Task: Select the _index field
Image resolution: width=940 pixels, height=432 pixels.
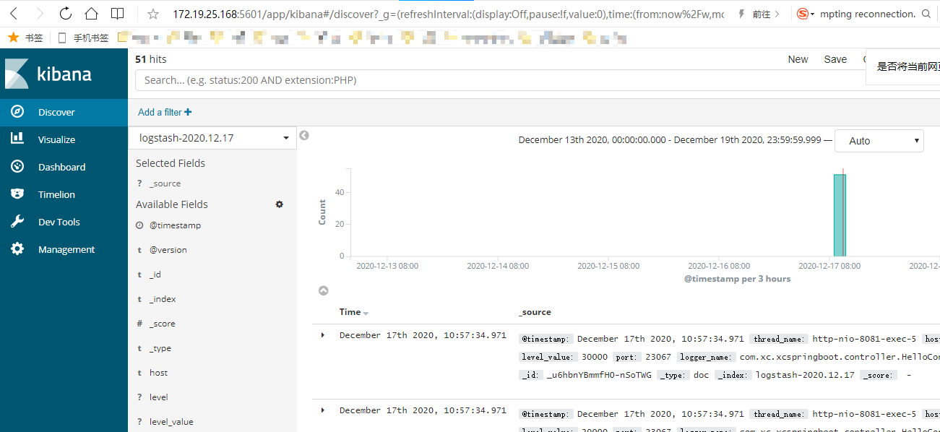Action: pyautogui.click(x=163, y=299)
